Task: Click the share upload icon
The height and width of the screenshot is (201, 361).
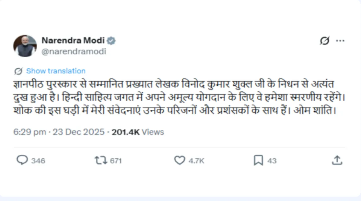Action: [337, 160]
